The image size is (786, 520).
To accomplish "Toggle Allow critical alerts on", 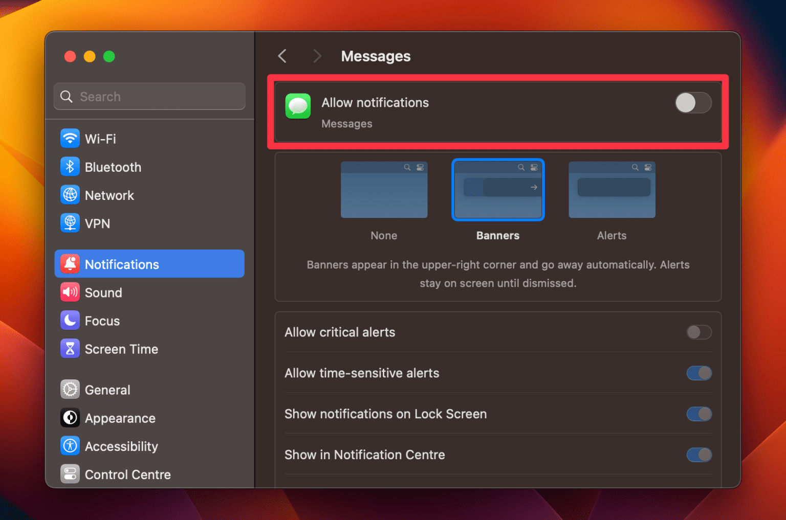I will pyautogui.click(x=699, y=332).
